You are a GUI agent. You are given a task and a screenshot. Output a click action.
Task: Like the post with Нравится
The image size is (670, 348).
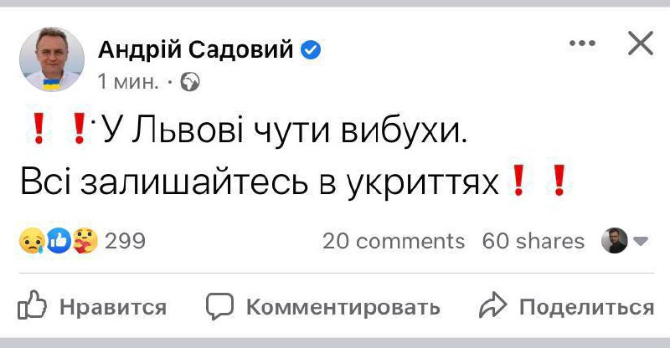click(92, 306)
